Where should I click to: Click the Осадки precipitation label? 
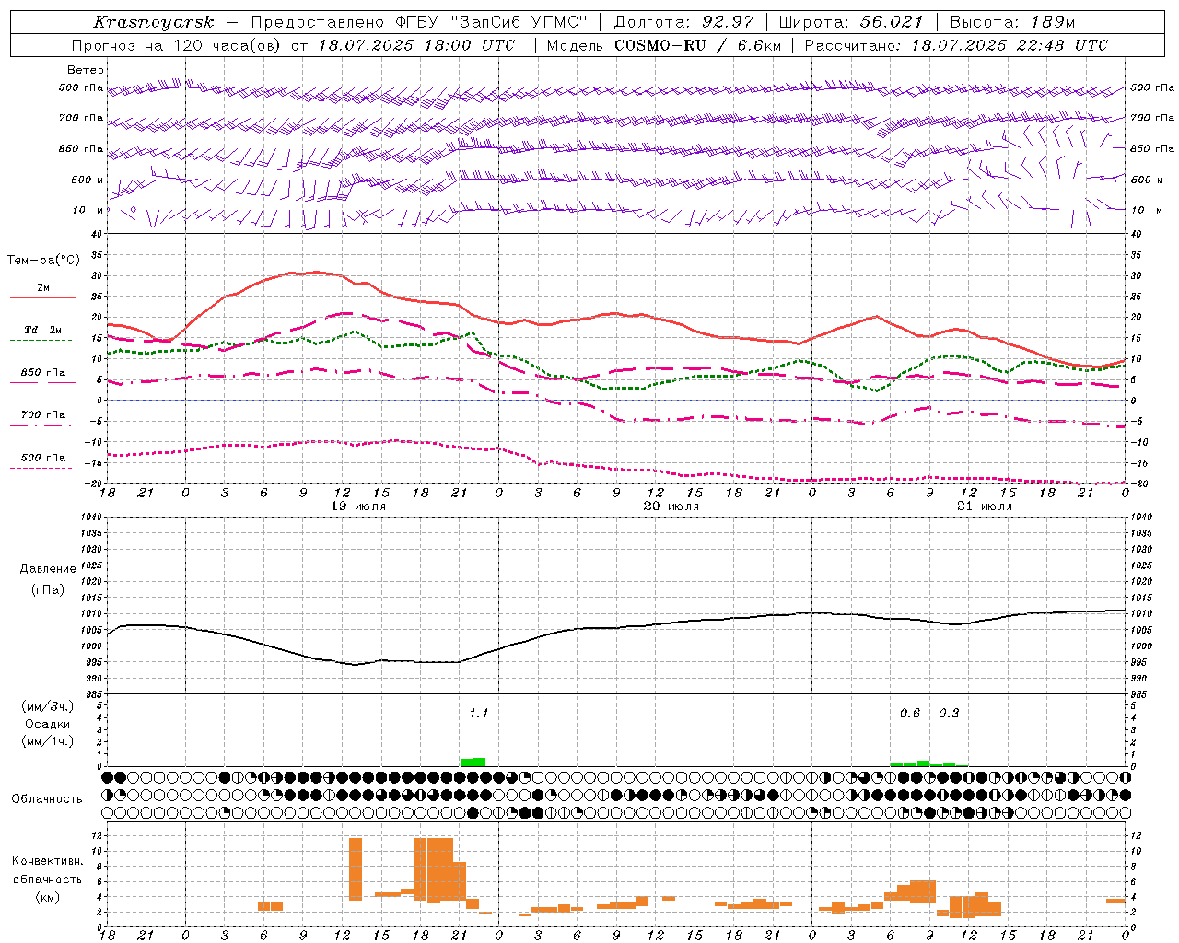coord(48,724)
